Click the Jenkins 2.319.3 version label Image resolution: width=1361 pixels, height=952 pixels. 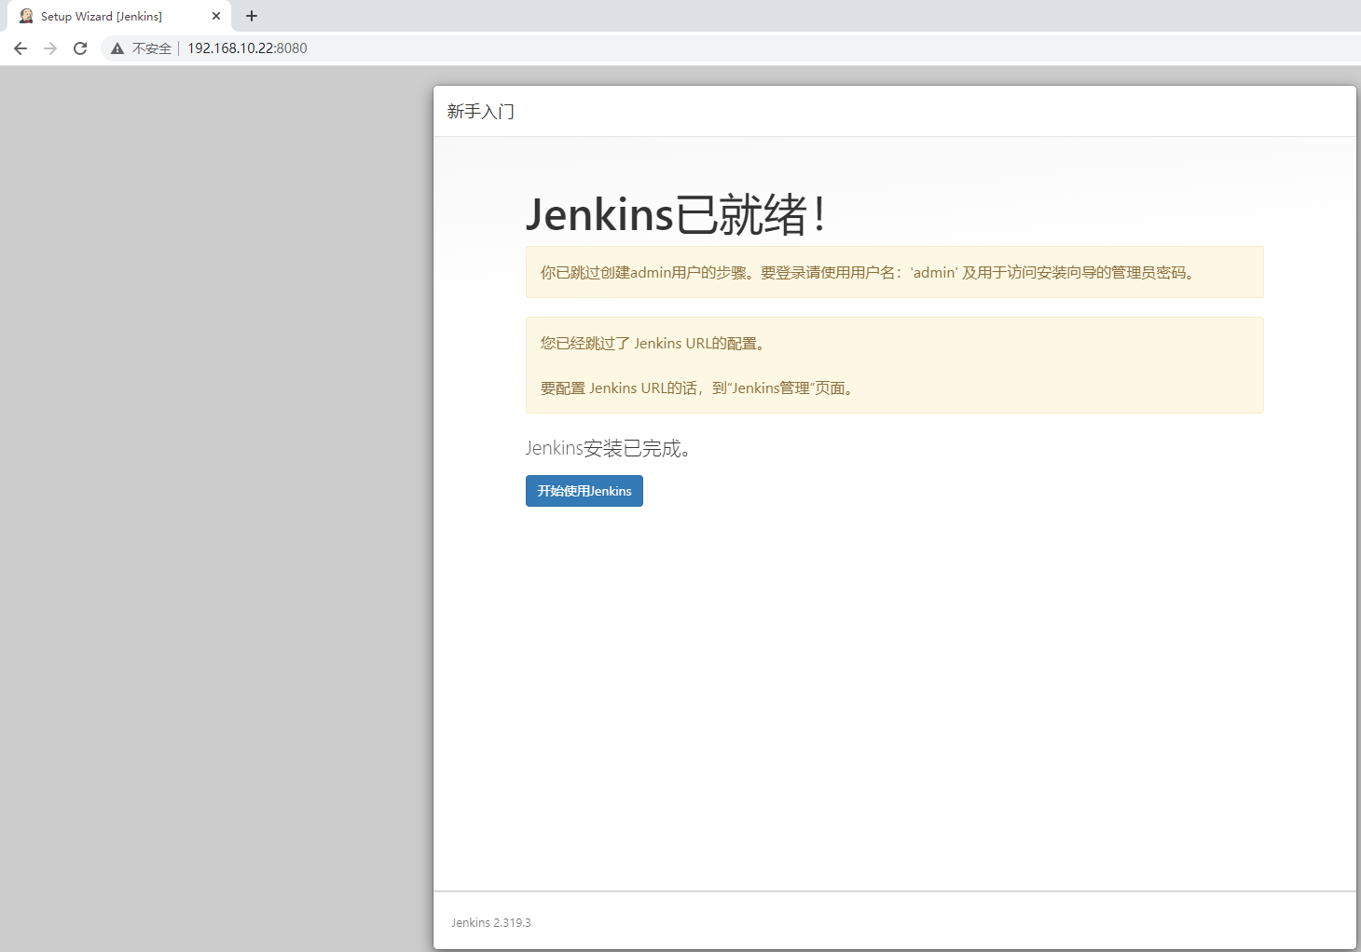point(490,922)
